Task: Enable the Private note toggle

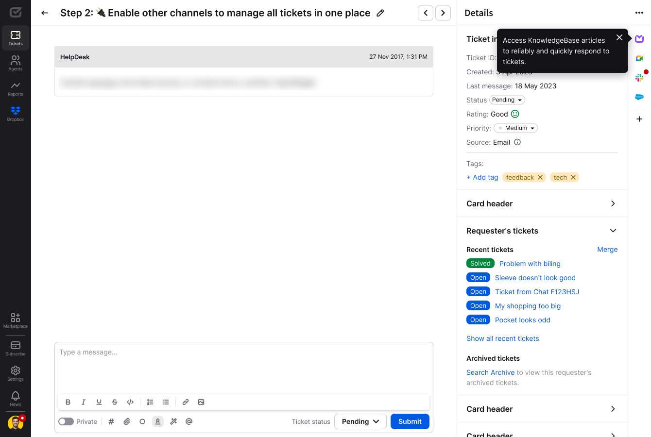Action: click(66, 421)
